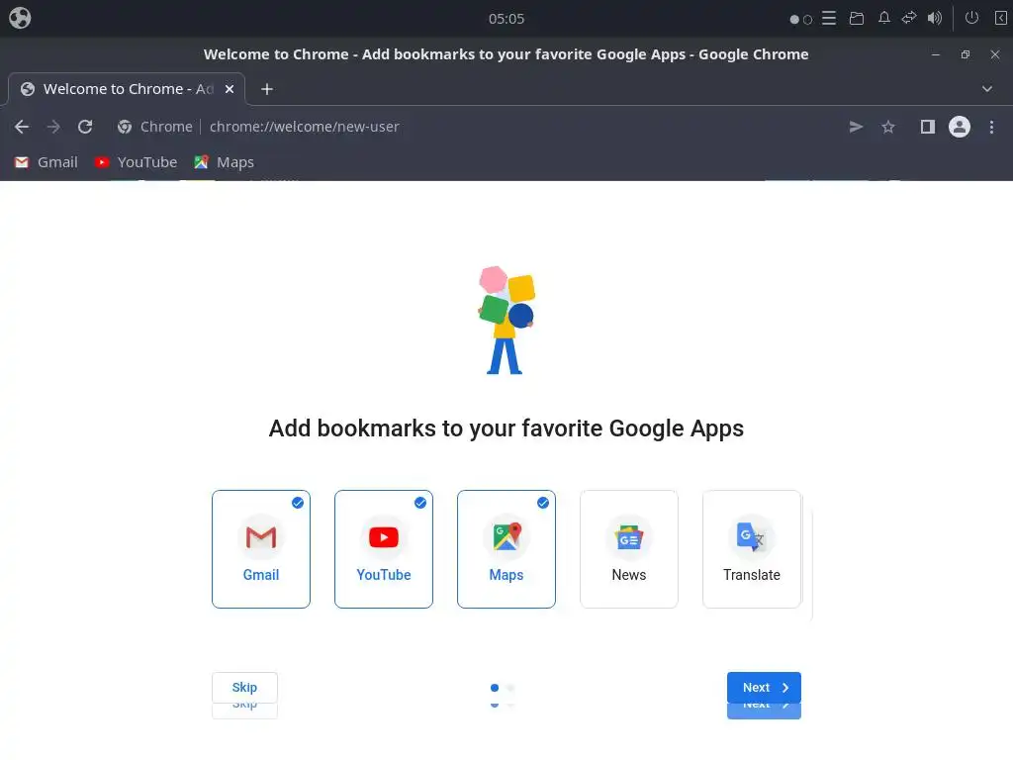1013x760 pixels.
Task: Open the panel hamburger menu icon
Action: coord(829,18)
